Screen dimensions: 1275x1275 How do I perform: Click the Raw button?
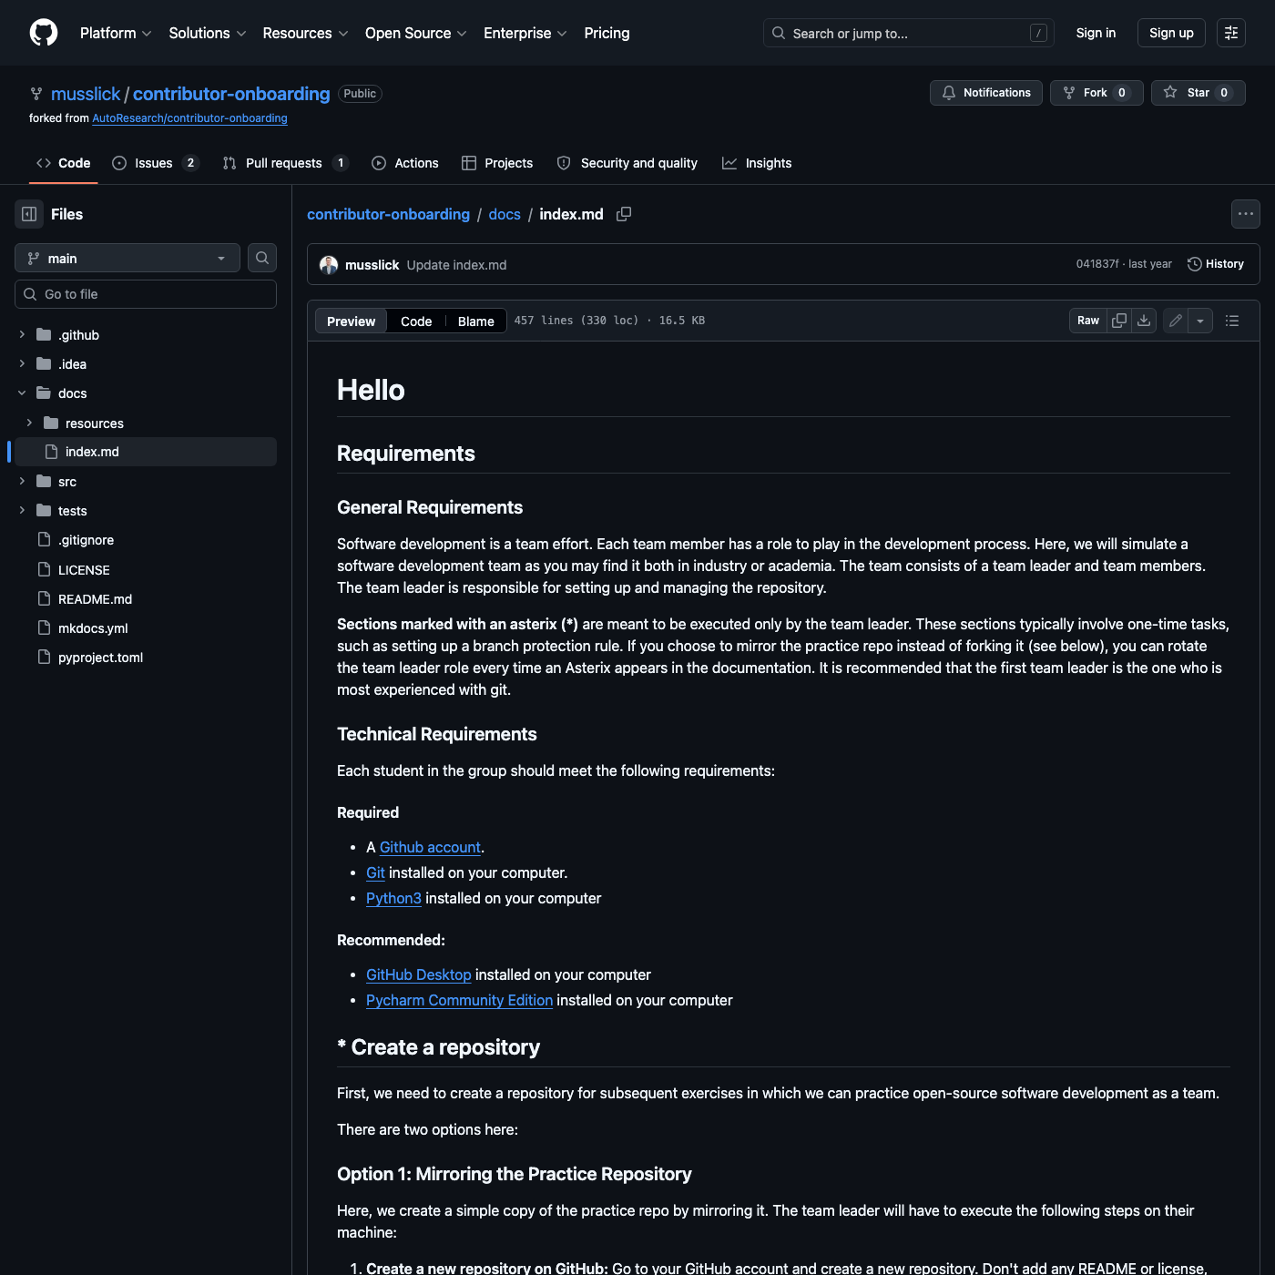coord(1088,321)
